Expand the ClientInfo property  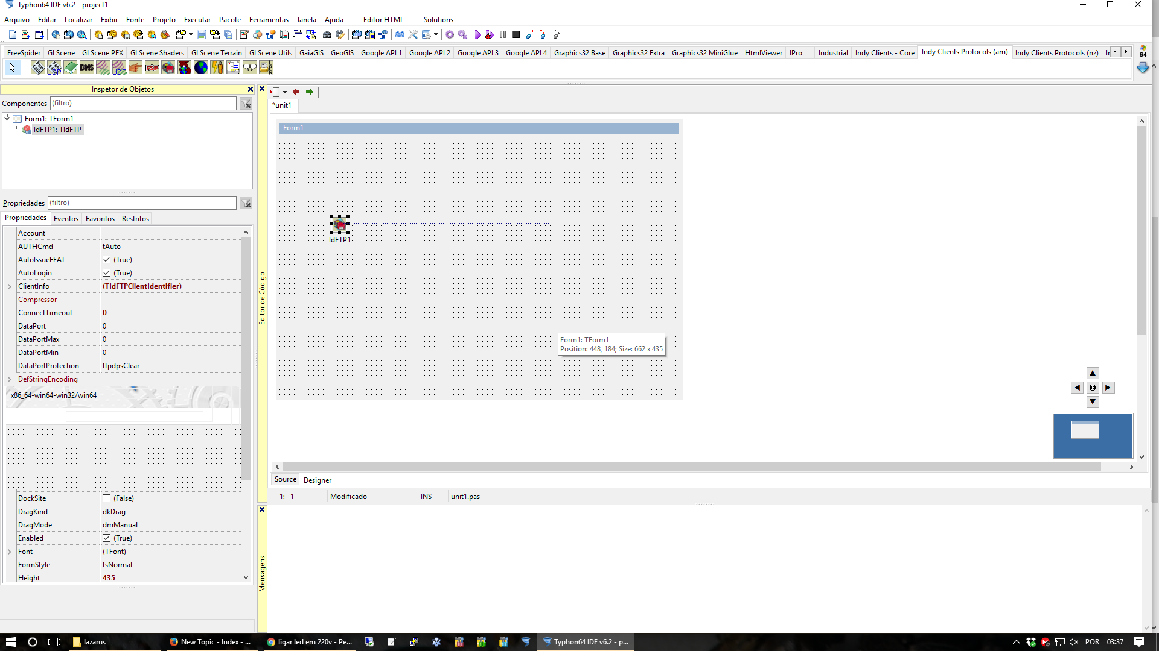(10, 286)
